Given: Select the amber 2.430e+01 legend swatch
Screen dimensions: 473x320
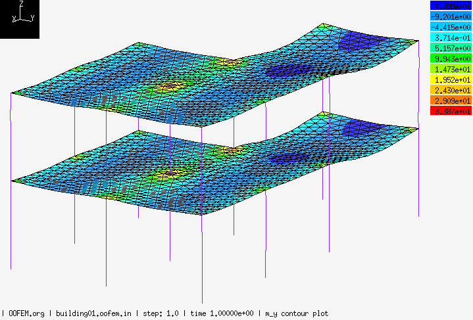Looking at the screenshot, I should pyautogui.click(x=451, y=90).
